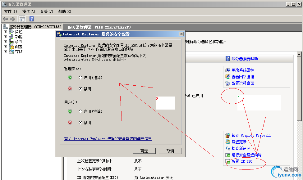Click the vertical scrollbar thumb

pyautogui.click(x=299, y=89)
